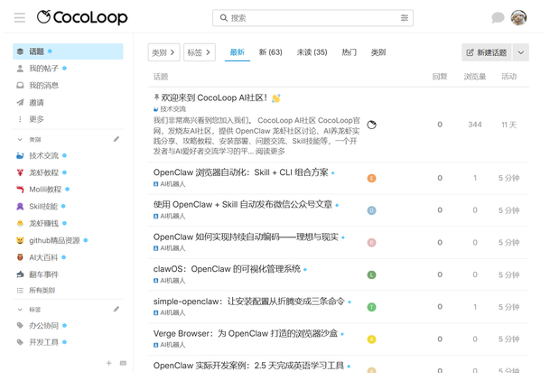550x381 pixels.
Task: Open topic clawOS：OpenClaw 的可视化管理系统
Action: (227, 269)
